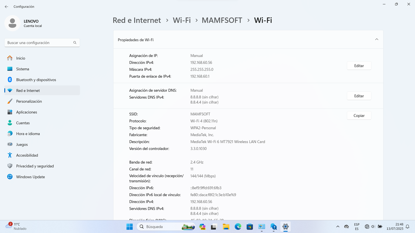This screenshot has width=415, height=233.
Task: Click the MediaTek Wi-Fi 6 MT7921 description text
Action: click(x=228, y=142)
